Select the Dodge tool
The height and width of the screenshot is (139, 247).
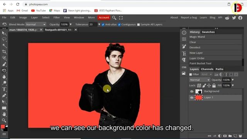coord(4,83)
